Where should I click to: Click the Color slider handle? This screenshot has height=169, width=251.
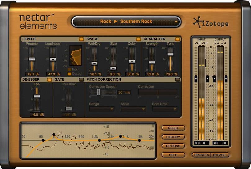(132, 61)
